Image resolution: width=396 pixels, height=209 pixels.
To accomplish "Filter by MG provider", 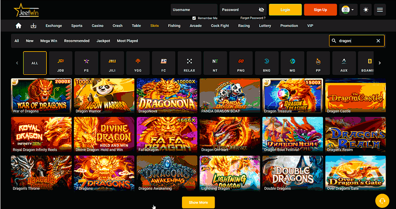I will click(x=293, y=63).
